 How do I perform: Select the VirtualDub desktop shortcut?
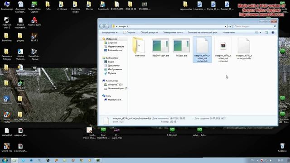pyautogui.click(x=34, y=54)
